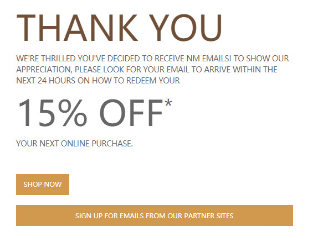323x242 pixels.
Task: Click the 'YOUR NEXT ONLINE PURCHASE.' text
Action: click(75, 144)
